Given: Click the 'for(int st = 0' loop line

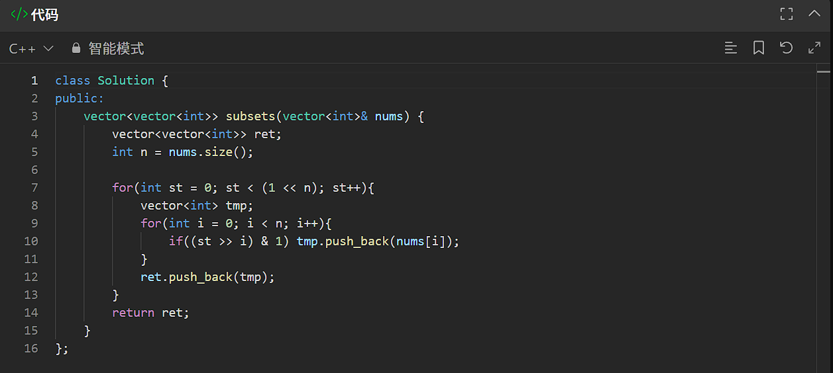Looking at the screenshot, I should [243, 188].
